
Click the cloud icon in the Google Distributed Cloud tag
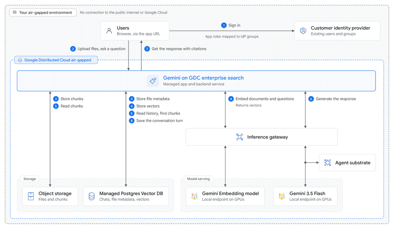pos(20,60)
